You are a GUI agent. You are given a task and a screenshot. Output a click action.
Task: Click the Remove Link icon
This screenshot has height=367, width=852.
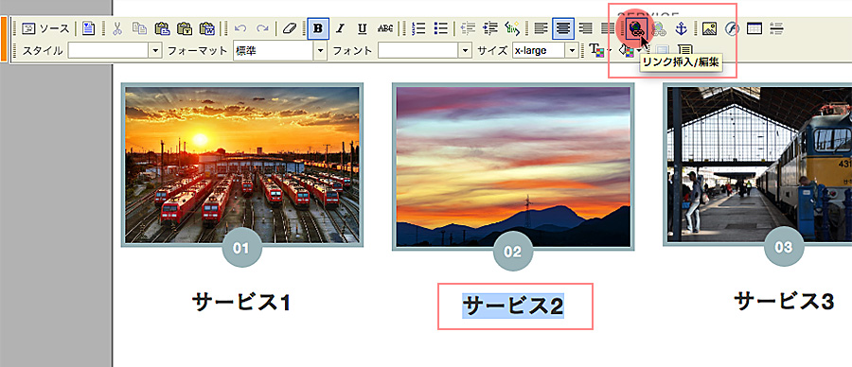click(659, 28)
